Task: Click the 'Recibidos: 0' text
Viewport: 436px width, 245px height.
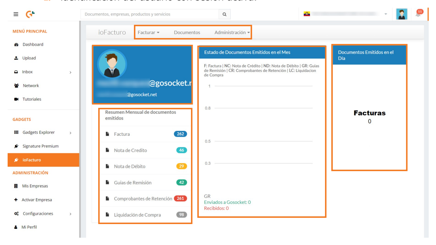Action: pyautogui.click(x=216, y=208)
